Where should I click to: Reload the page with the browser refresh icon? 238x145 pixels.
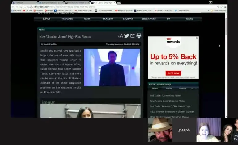pyautogui.click(x=21, y=7)
